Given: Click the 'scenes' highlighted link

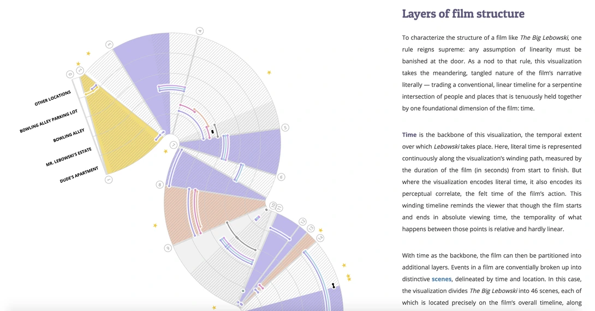Looking at the screenshot, I should point(441,279).
